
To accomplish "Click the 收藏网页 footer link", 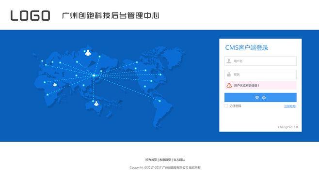I will click(165, 160).
